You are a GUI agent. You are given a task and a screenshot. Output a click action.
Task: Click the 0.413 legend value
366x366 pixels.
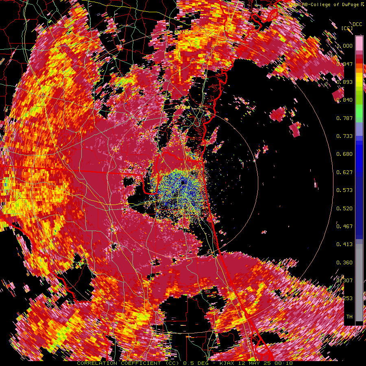pyautogui.click(x=344, y=244)
